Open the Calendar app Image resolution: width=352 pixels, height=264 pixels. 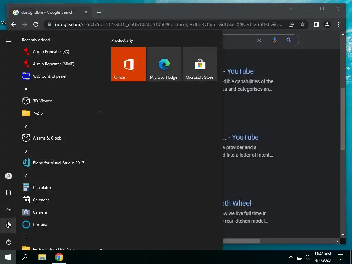63,200
